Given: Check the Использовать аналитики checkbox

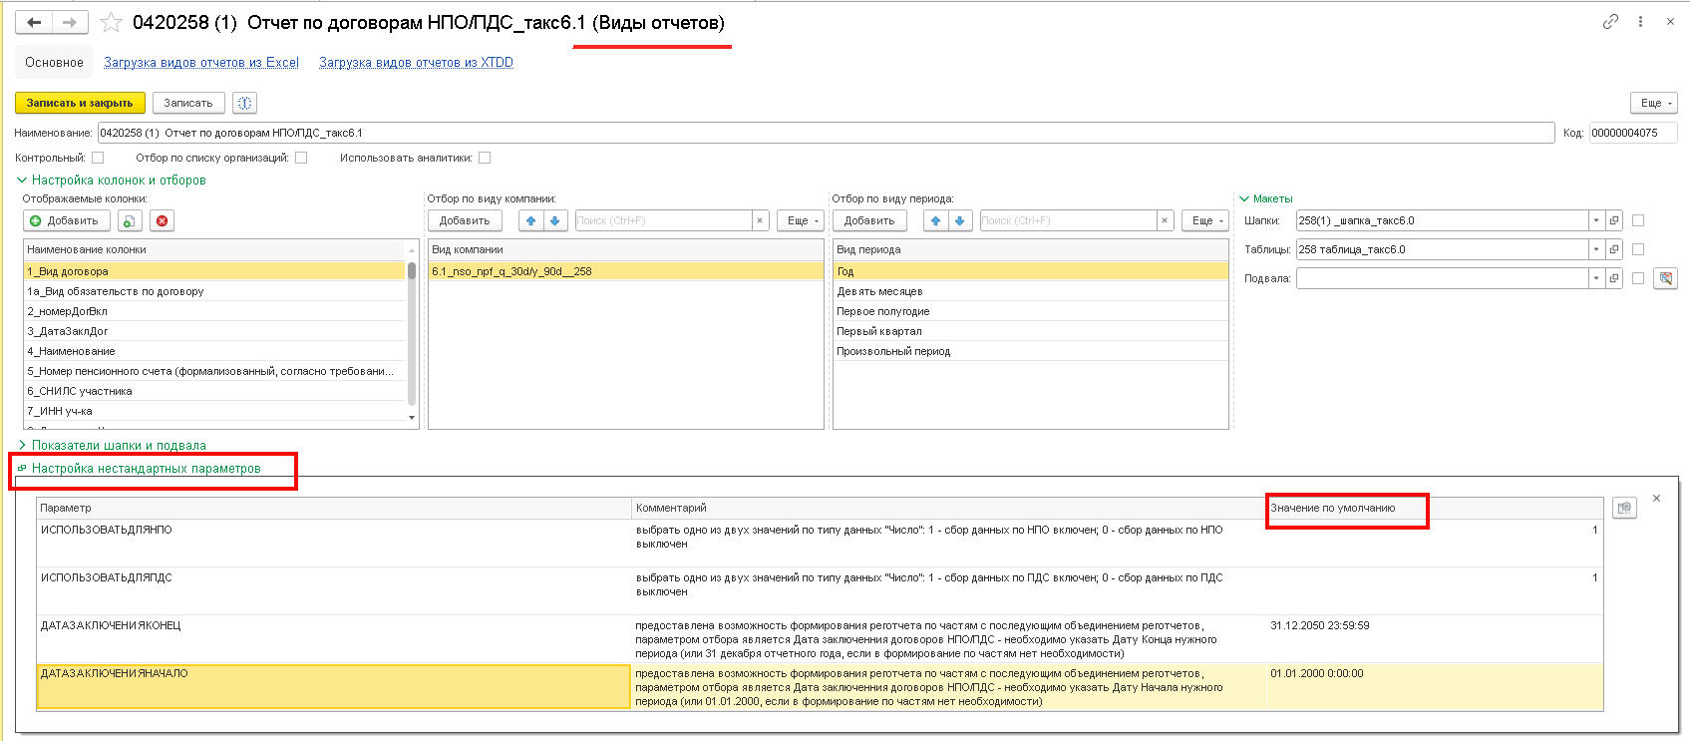Looking at the screenshot, I should pos(485,158).
